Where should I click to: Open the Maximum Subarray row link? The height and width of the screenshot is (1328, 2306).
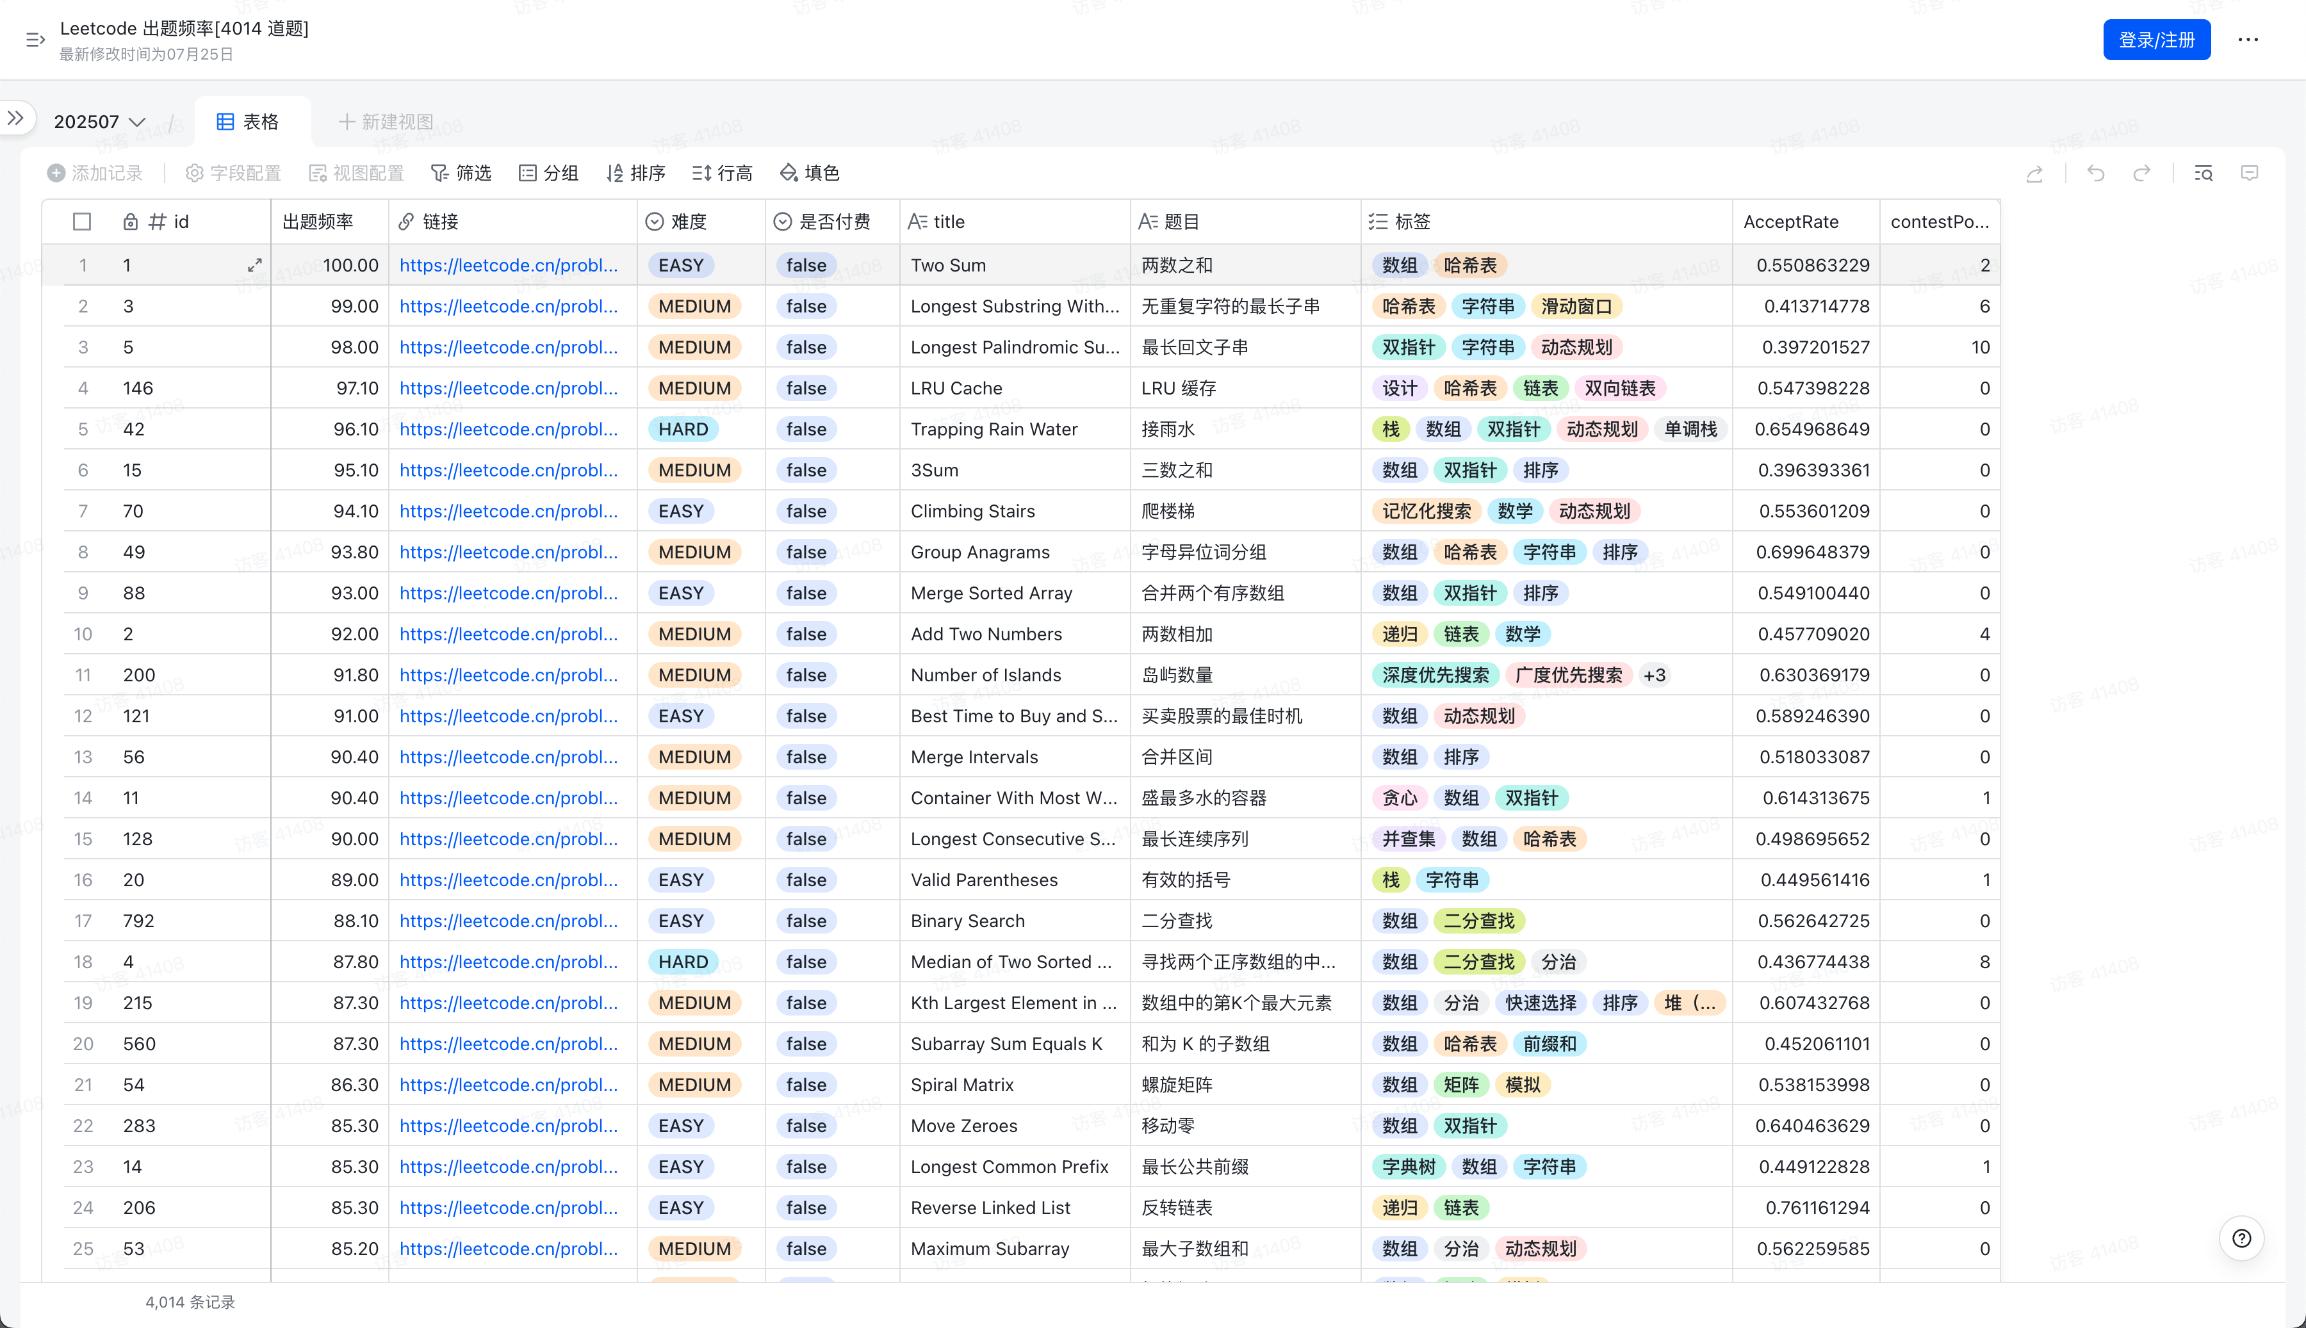coord(508,1249)
